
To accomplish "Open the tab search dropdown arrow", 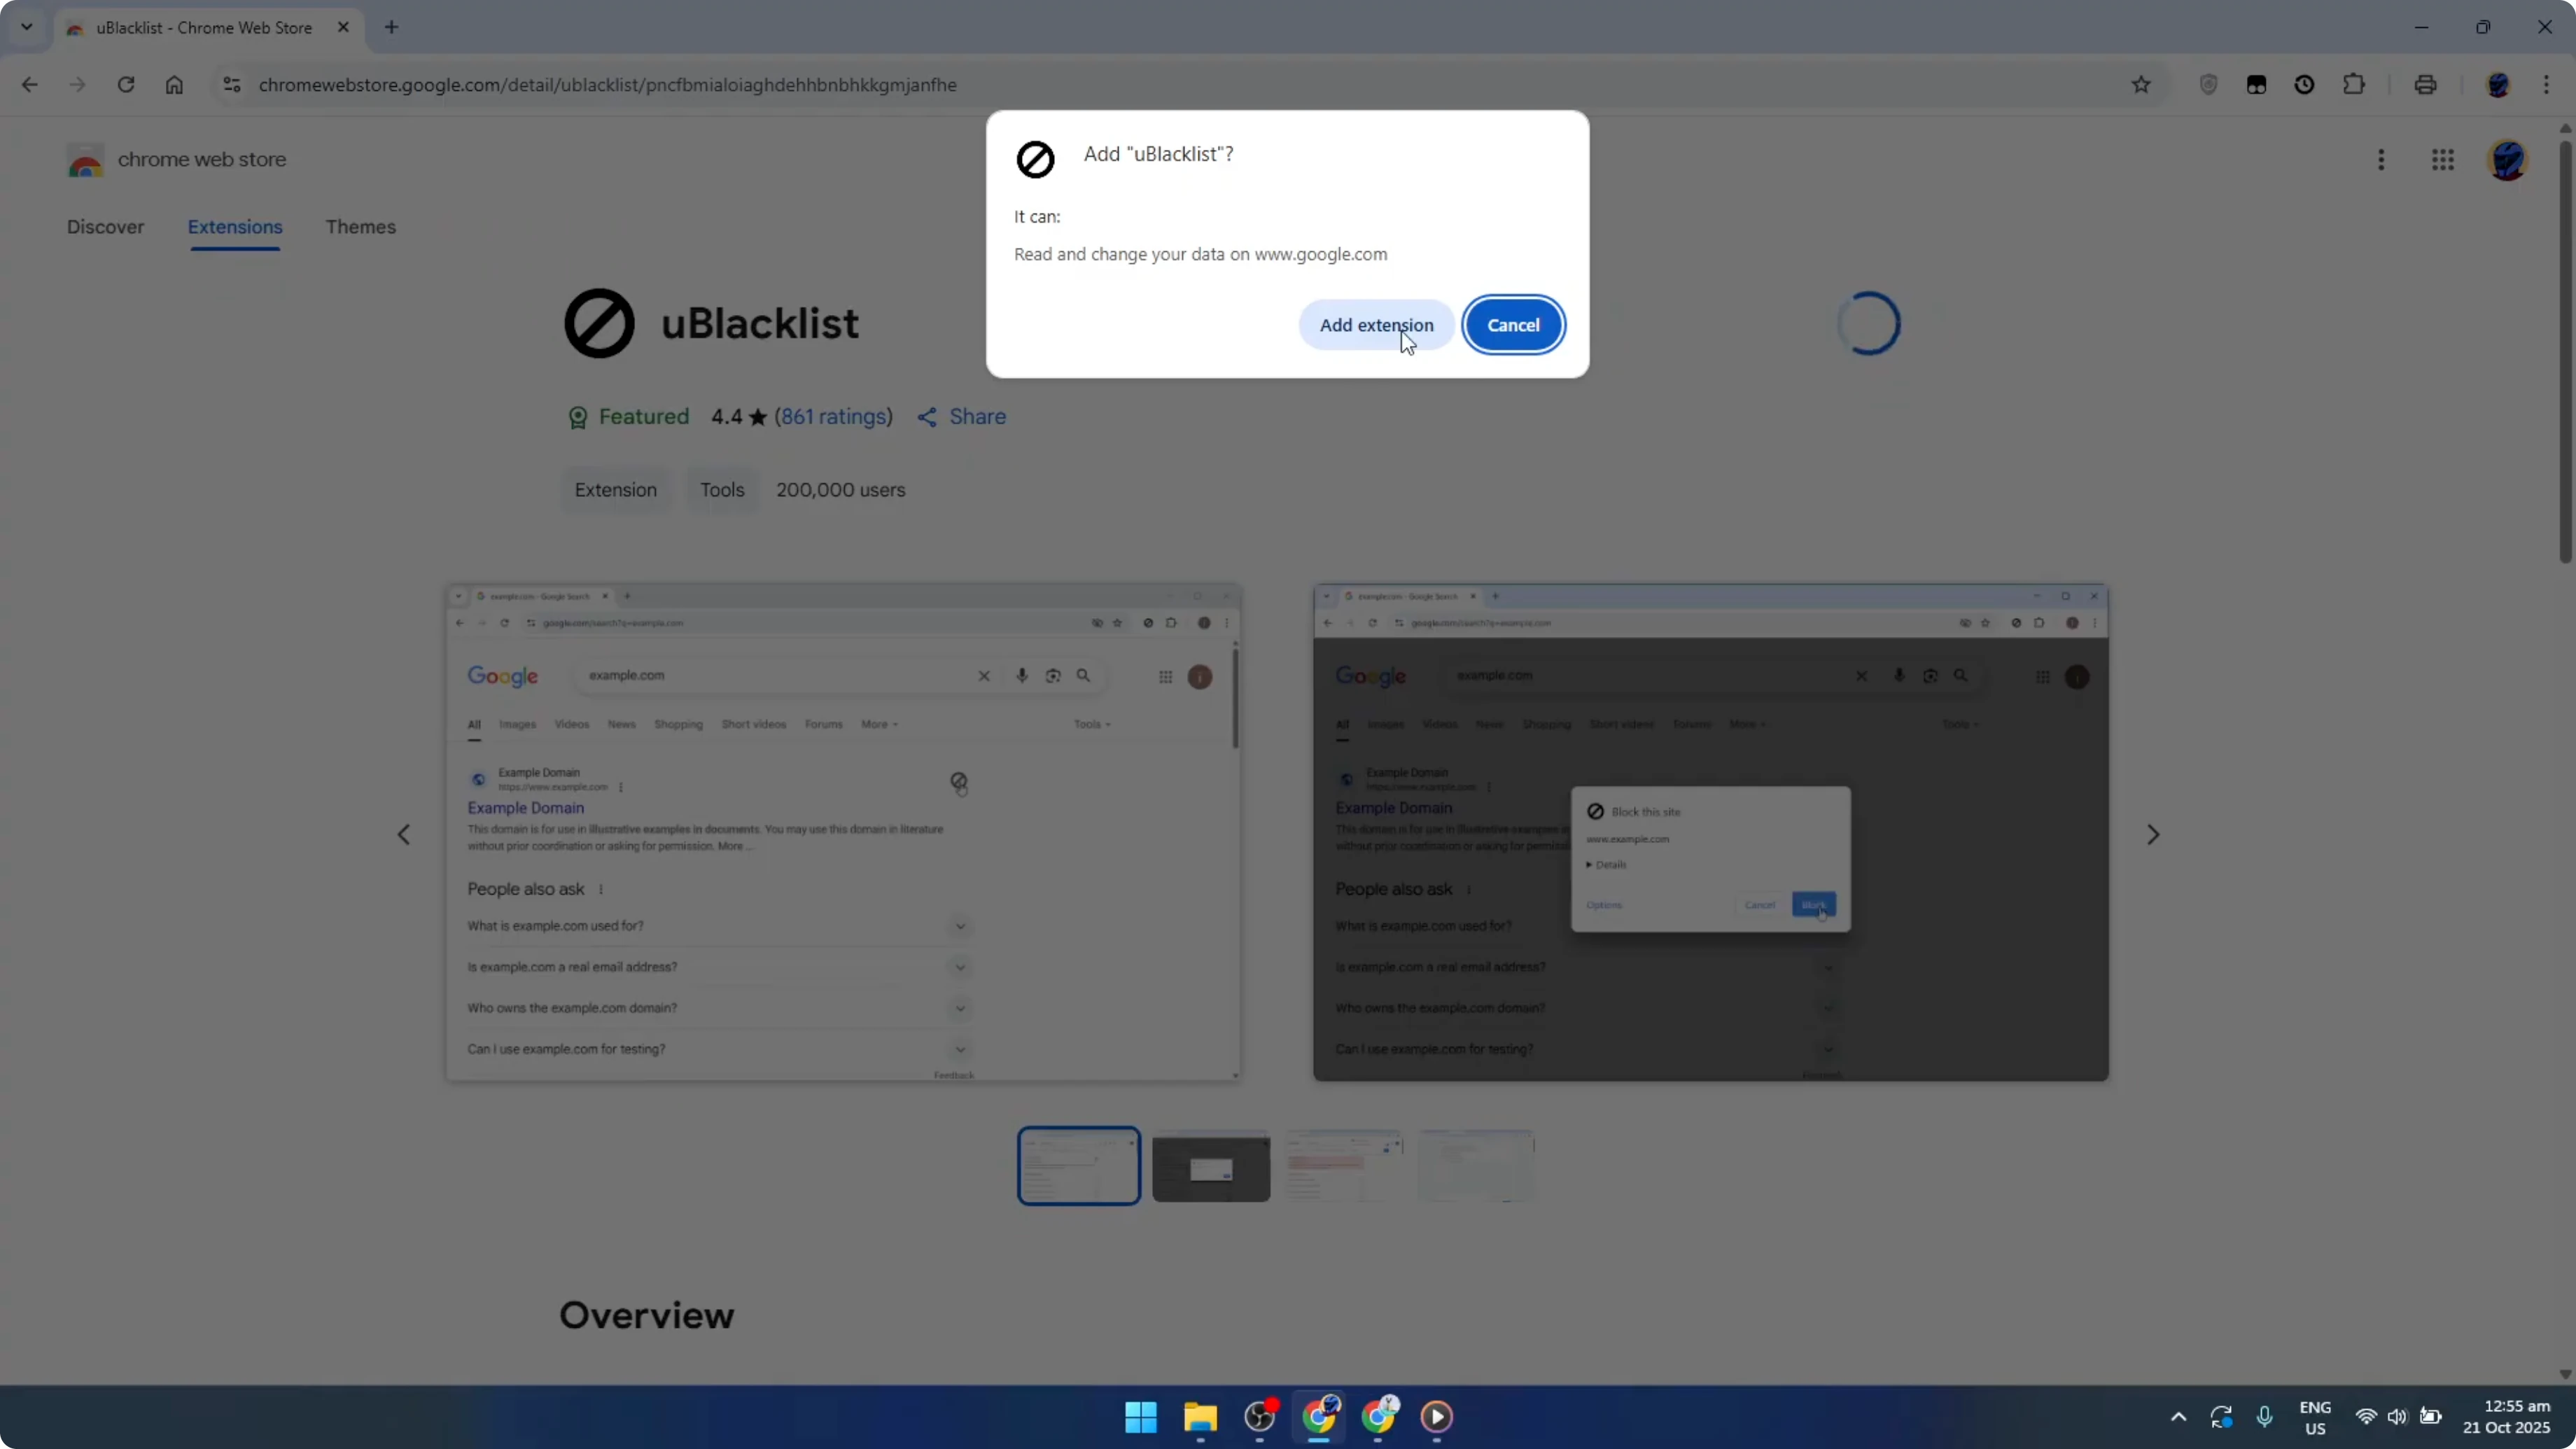I will coord(27,27).
